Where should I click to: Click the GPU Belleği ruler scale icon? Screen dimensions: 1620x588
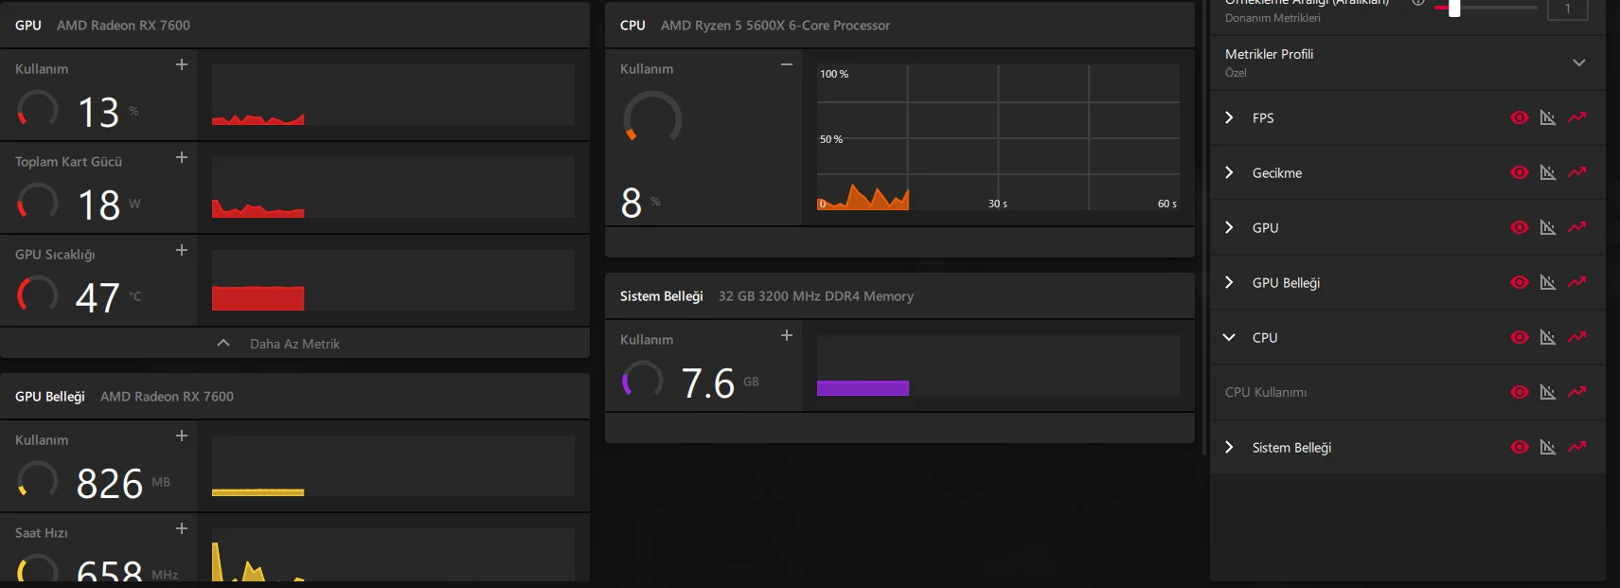click(1548, 282)
